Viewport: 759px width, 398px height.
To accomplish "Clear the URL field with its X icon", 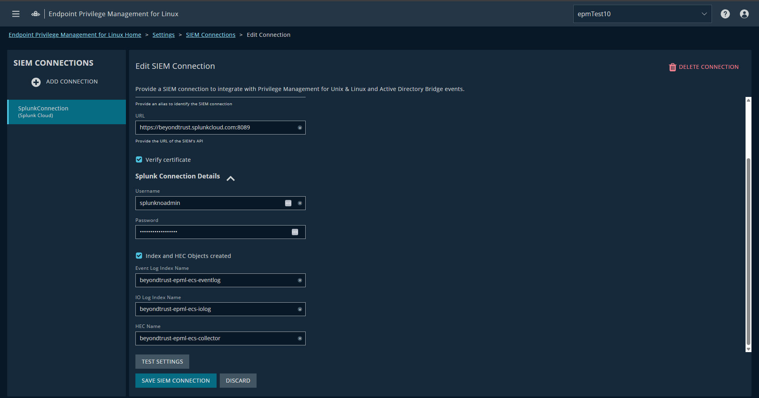I will (x=300, y=128).
